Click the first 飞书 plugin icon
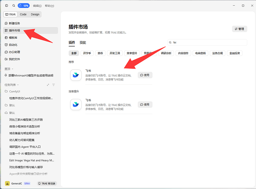 click(76, 75)
